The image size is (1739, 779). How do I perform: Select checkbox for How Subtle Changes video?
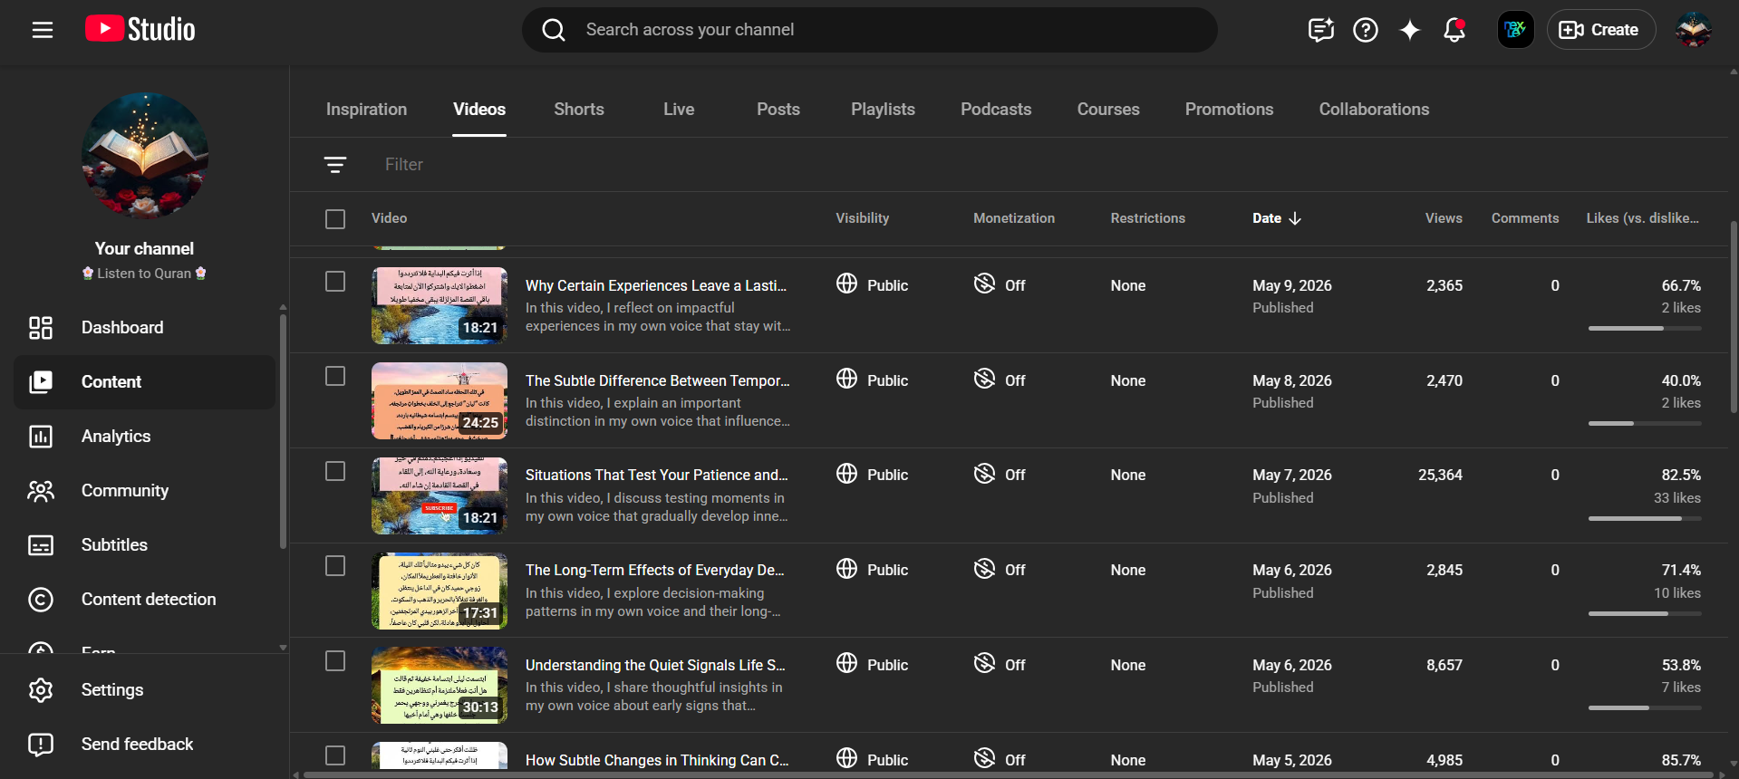[335, 755]
